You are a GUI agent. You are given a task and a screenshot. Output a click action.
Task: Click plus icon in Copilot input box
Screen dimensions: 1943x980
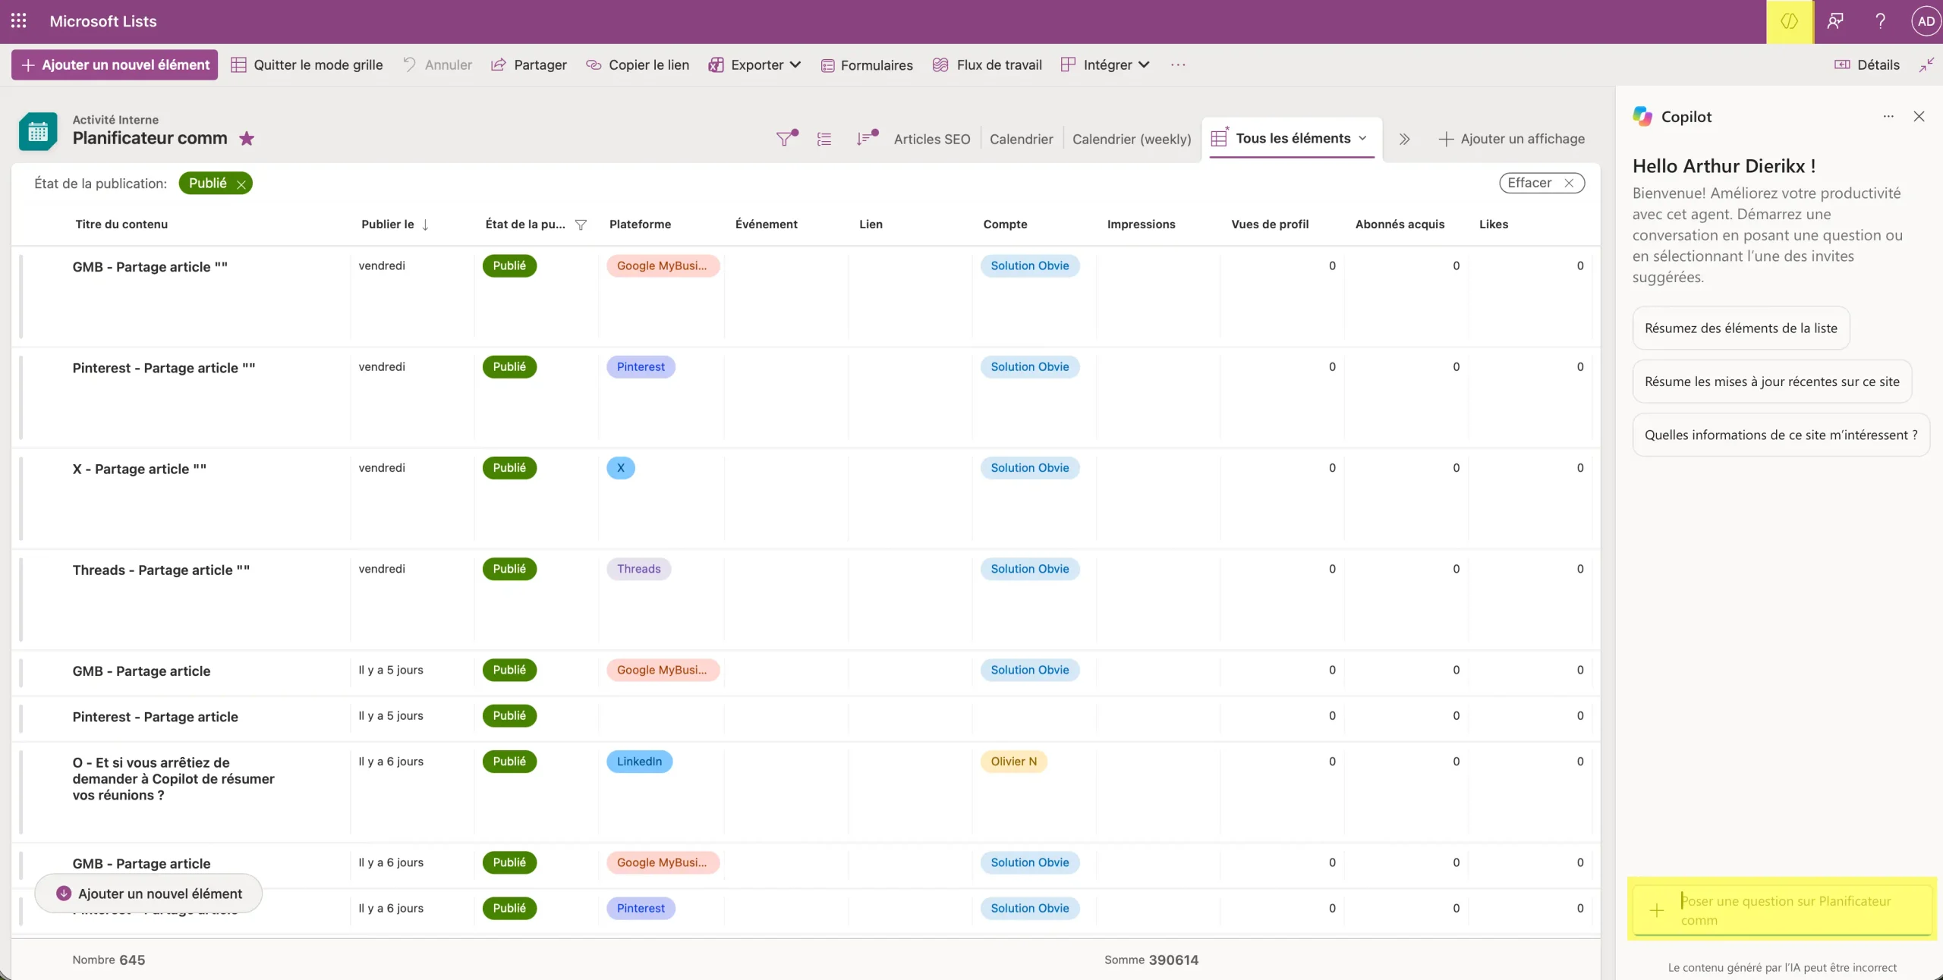click(x=1656, y=910)
